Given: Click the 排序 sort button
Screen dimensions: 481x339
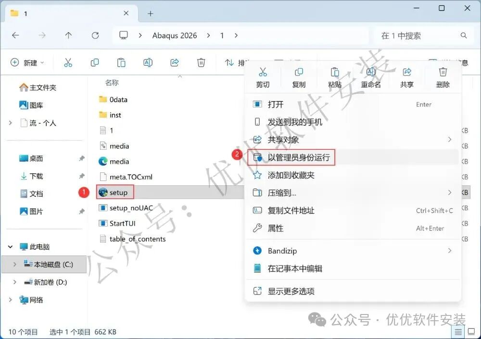Looking at the screenshot, I should click(236, 63).
